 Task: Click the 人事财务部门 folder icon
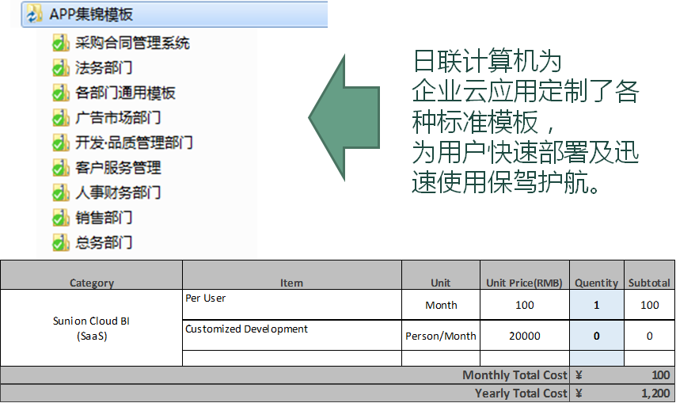(x=61, y=192)
